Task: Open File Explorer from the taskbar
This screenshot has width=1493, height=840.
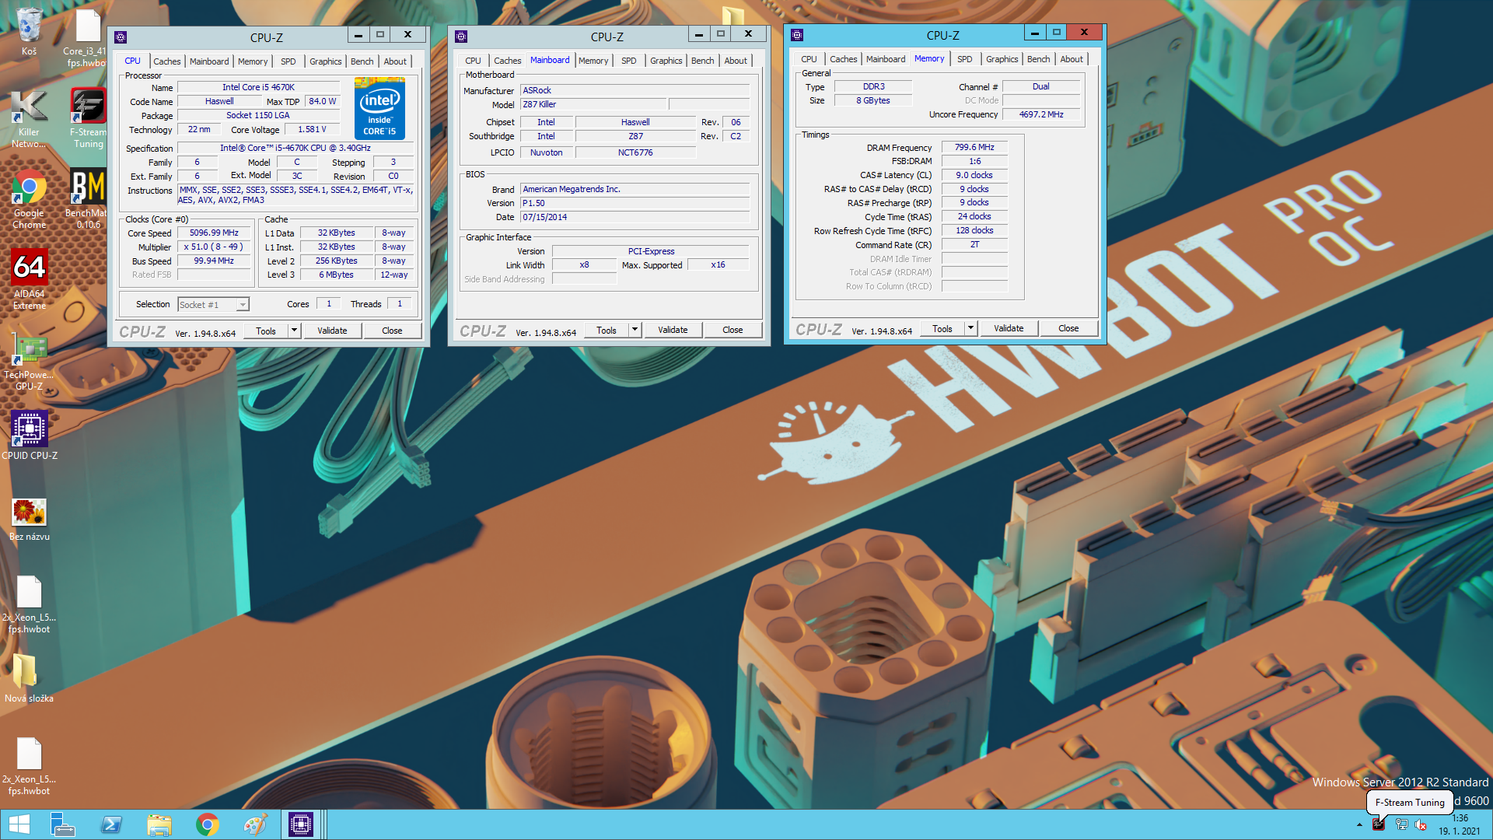Action: (159, 824)
